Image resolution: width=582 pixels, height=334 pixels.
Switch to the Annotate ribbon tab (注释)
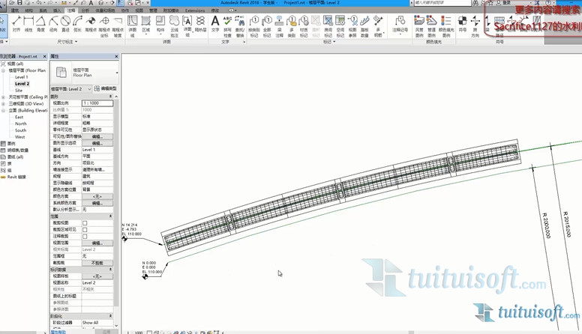(x=70, y=10)
